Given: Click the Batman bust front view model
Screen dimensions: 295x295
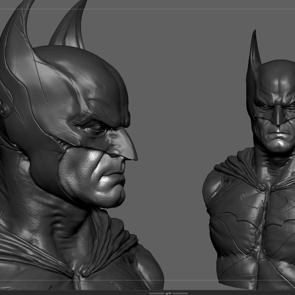Looking at the screenshot, I should coord(249,160).
